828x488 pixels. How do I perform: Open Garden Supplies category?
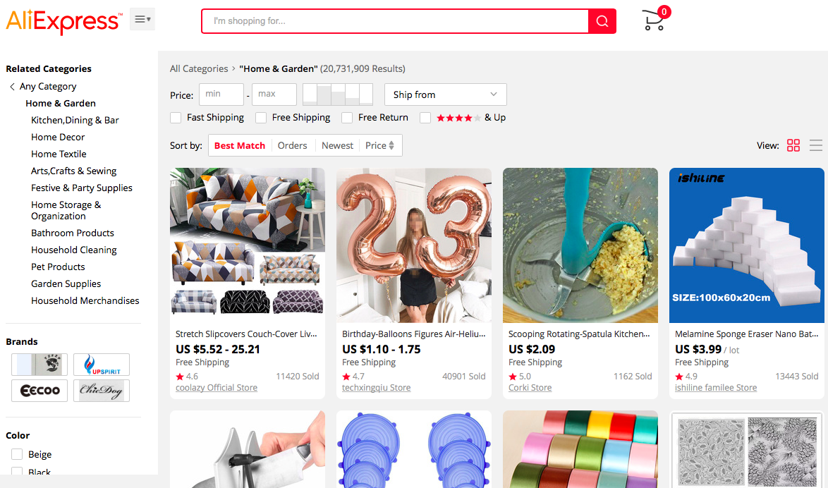point(66,283)
